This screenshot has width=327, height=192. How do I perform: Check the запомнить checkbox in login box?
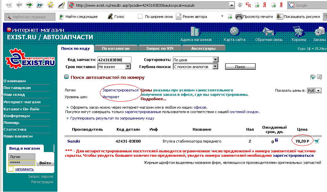tap(11, 169)
